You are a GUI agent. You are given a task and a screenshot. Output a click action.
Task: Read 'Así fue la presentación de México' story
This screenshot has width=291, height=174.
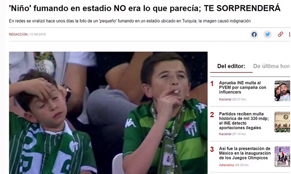(x=245, y=153)
